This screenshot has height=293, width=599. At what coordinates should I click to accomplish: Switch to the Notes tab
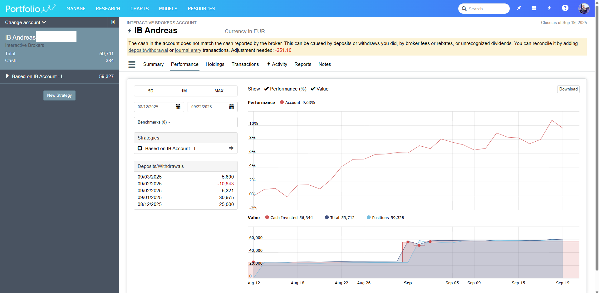(x=325, y=64)
